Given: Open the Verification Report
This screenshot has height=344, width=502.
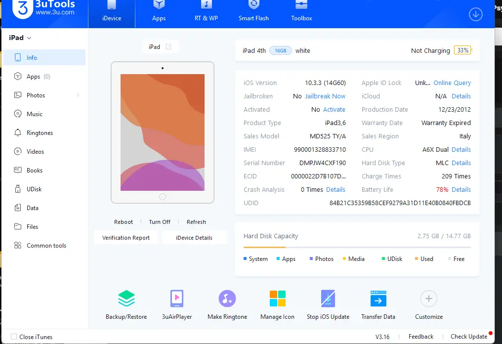Looking at the screenshot, I should click(126, 238).
